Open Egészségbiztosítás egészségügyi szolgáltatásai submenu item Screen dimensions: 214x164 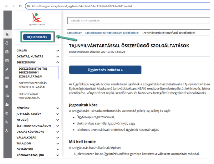[x=38, y=73]
